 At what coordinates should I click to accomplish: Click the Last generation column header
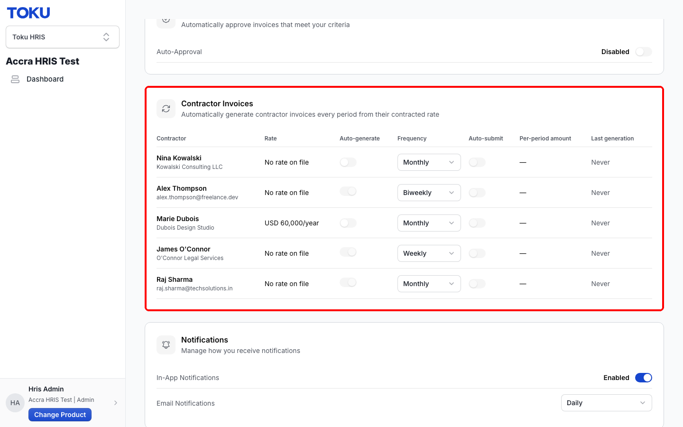(x=612, y=139)
